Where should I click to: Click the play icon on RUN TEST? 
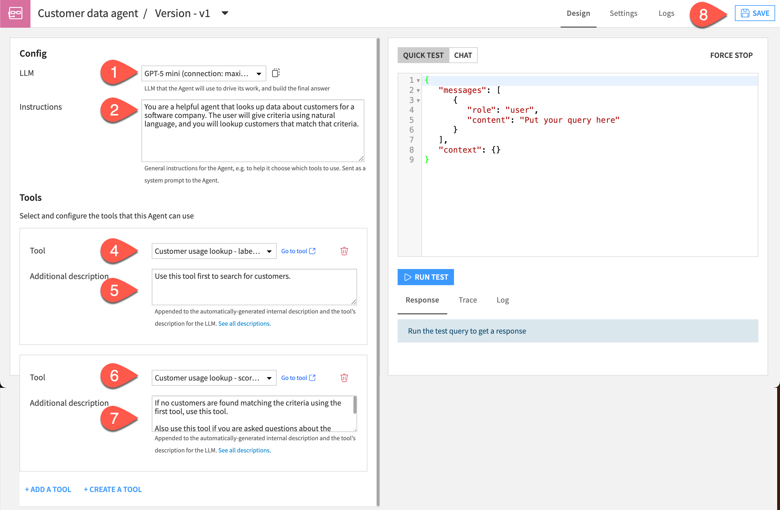click(408, 277)
